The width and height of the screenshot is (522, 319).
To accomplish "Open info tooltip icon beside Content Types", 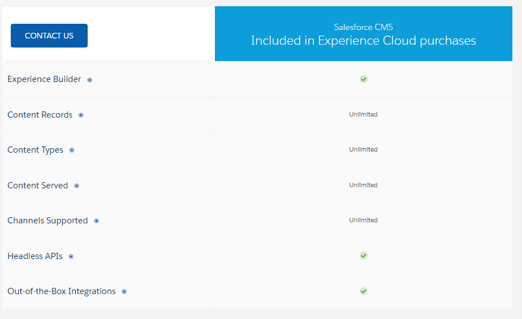I will [72, 150].
